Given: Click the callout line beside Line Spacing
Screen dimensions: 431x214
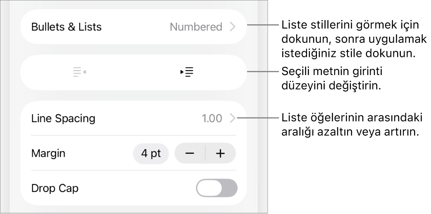Looking at the screenshot, I should 259,118.
